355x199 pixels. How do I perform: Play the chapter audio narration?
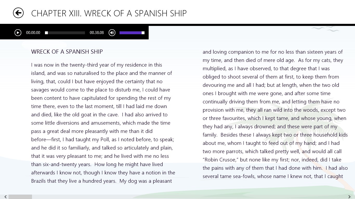pos(18,33)
